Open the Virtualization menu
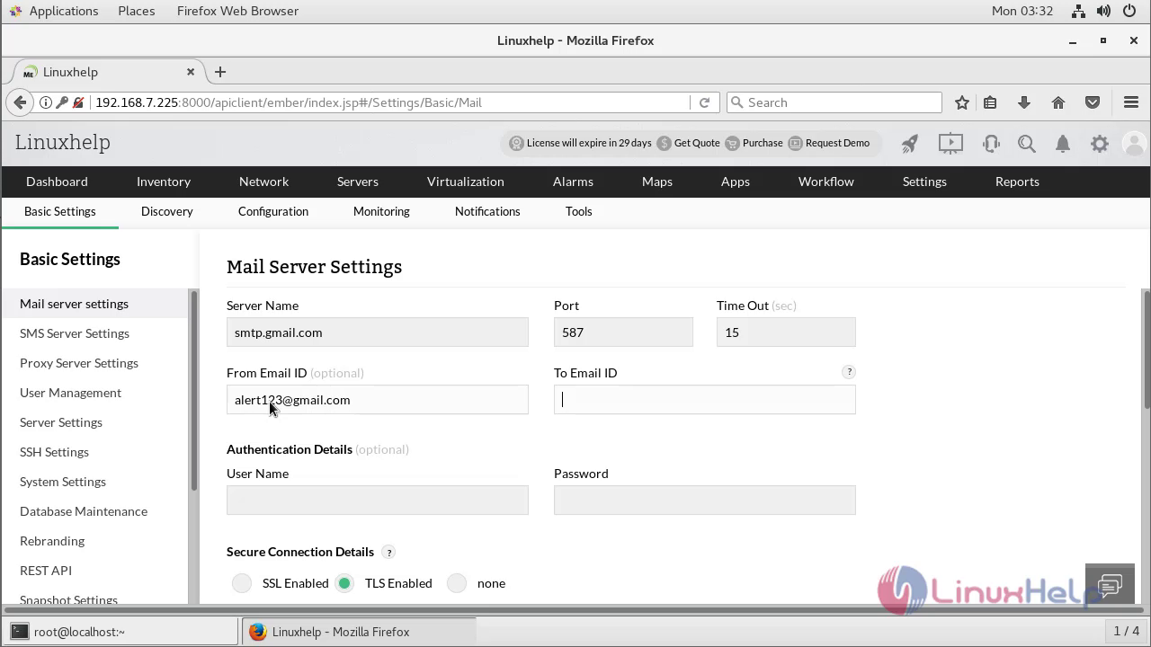This screenshot has width=1151, height=647. coord(466,182)
